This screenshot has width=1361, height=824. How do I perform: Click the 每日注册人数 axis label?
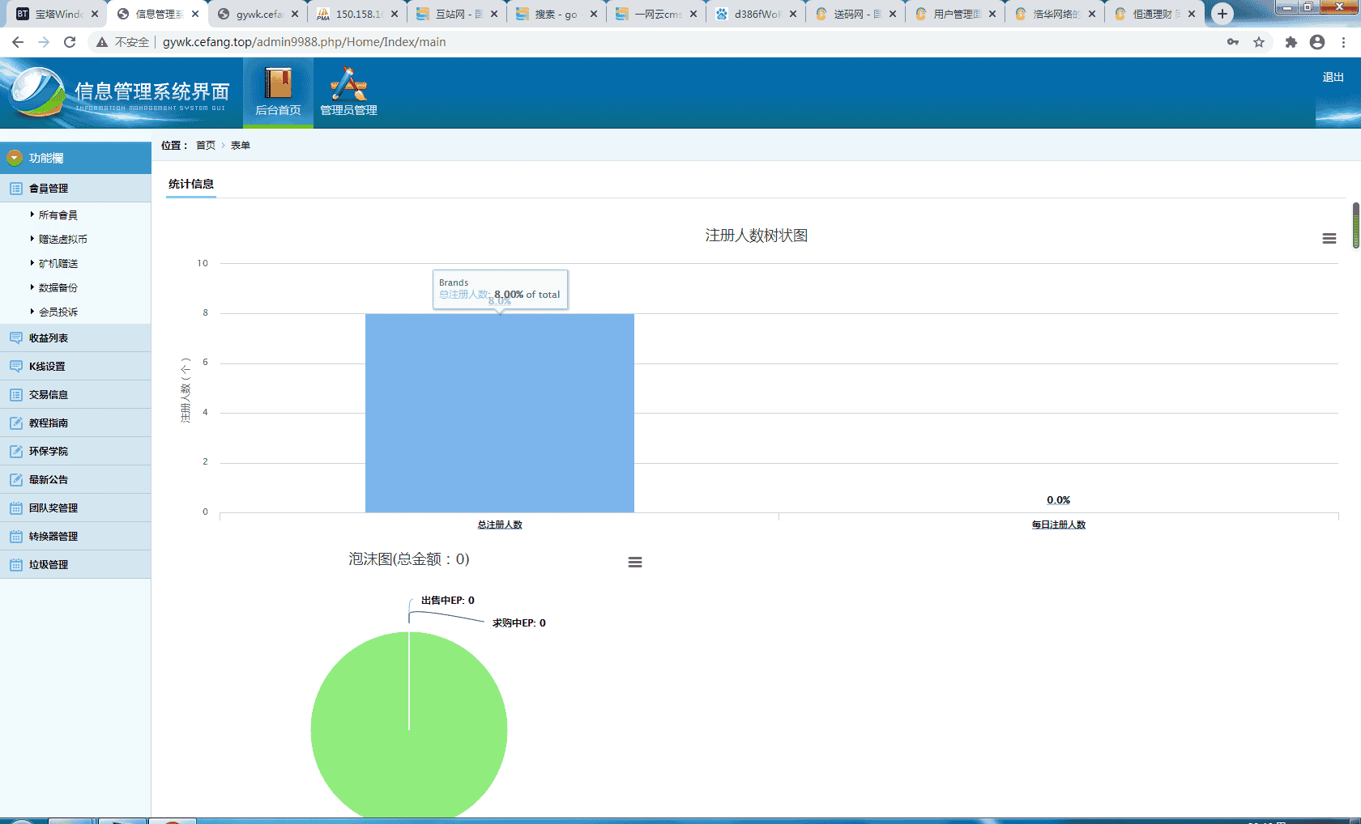[x=1058, y=525]
